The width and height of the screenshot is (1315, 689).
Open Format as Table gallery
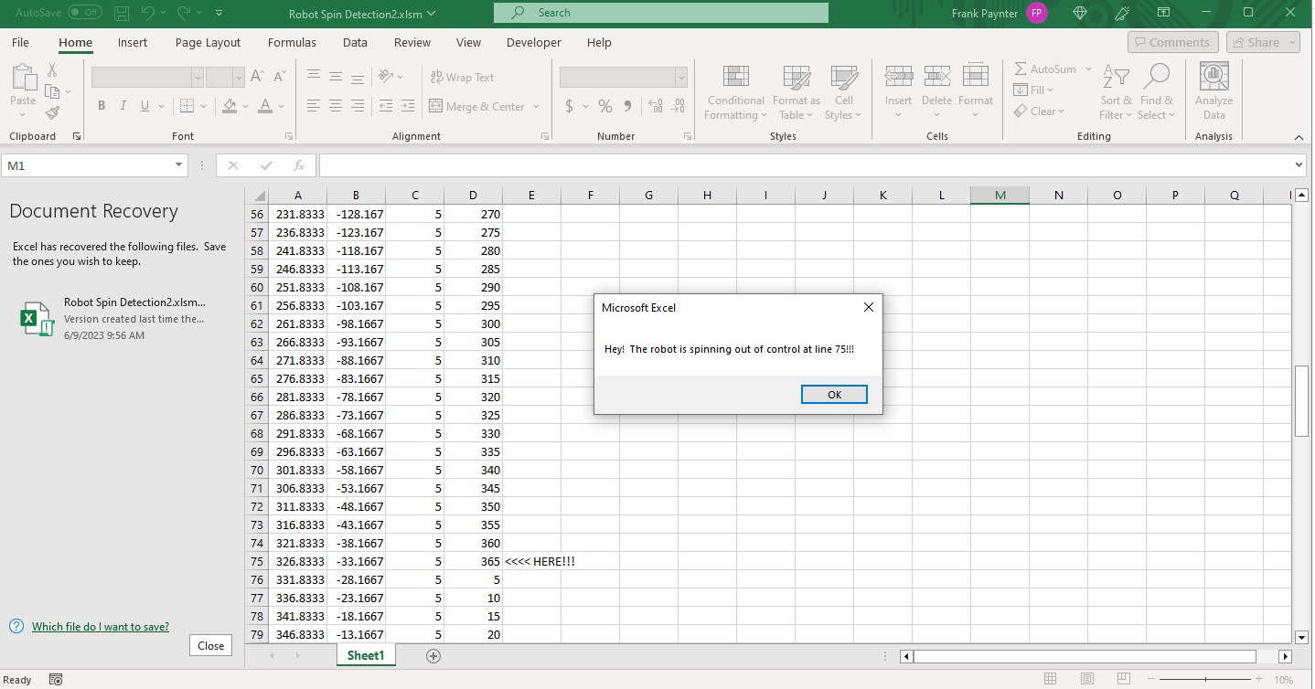(x=796, y=92)
